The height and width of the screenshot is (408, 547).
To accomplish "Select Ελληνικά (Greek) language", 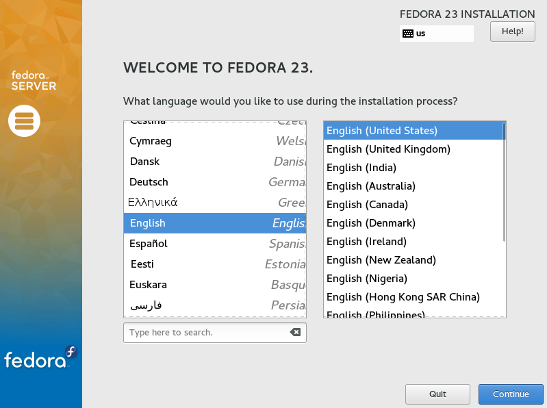I will (x=215, y=203).
